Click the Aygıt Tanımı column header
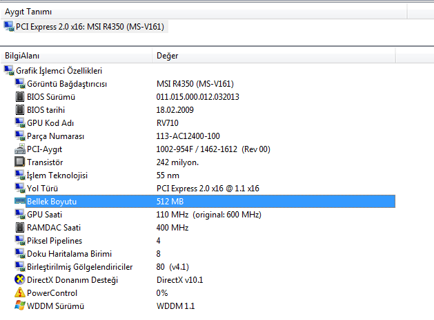The image size is (434, 320). 204,12
